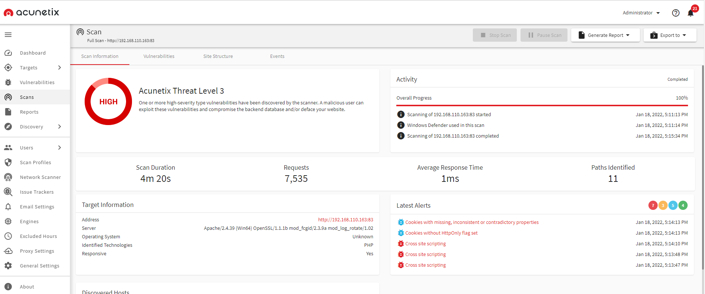Open the target address http://192.168.110.163:83 link
The width and height of the screenshot is (705, 294).
click(x=346, y=219)
